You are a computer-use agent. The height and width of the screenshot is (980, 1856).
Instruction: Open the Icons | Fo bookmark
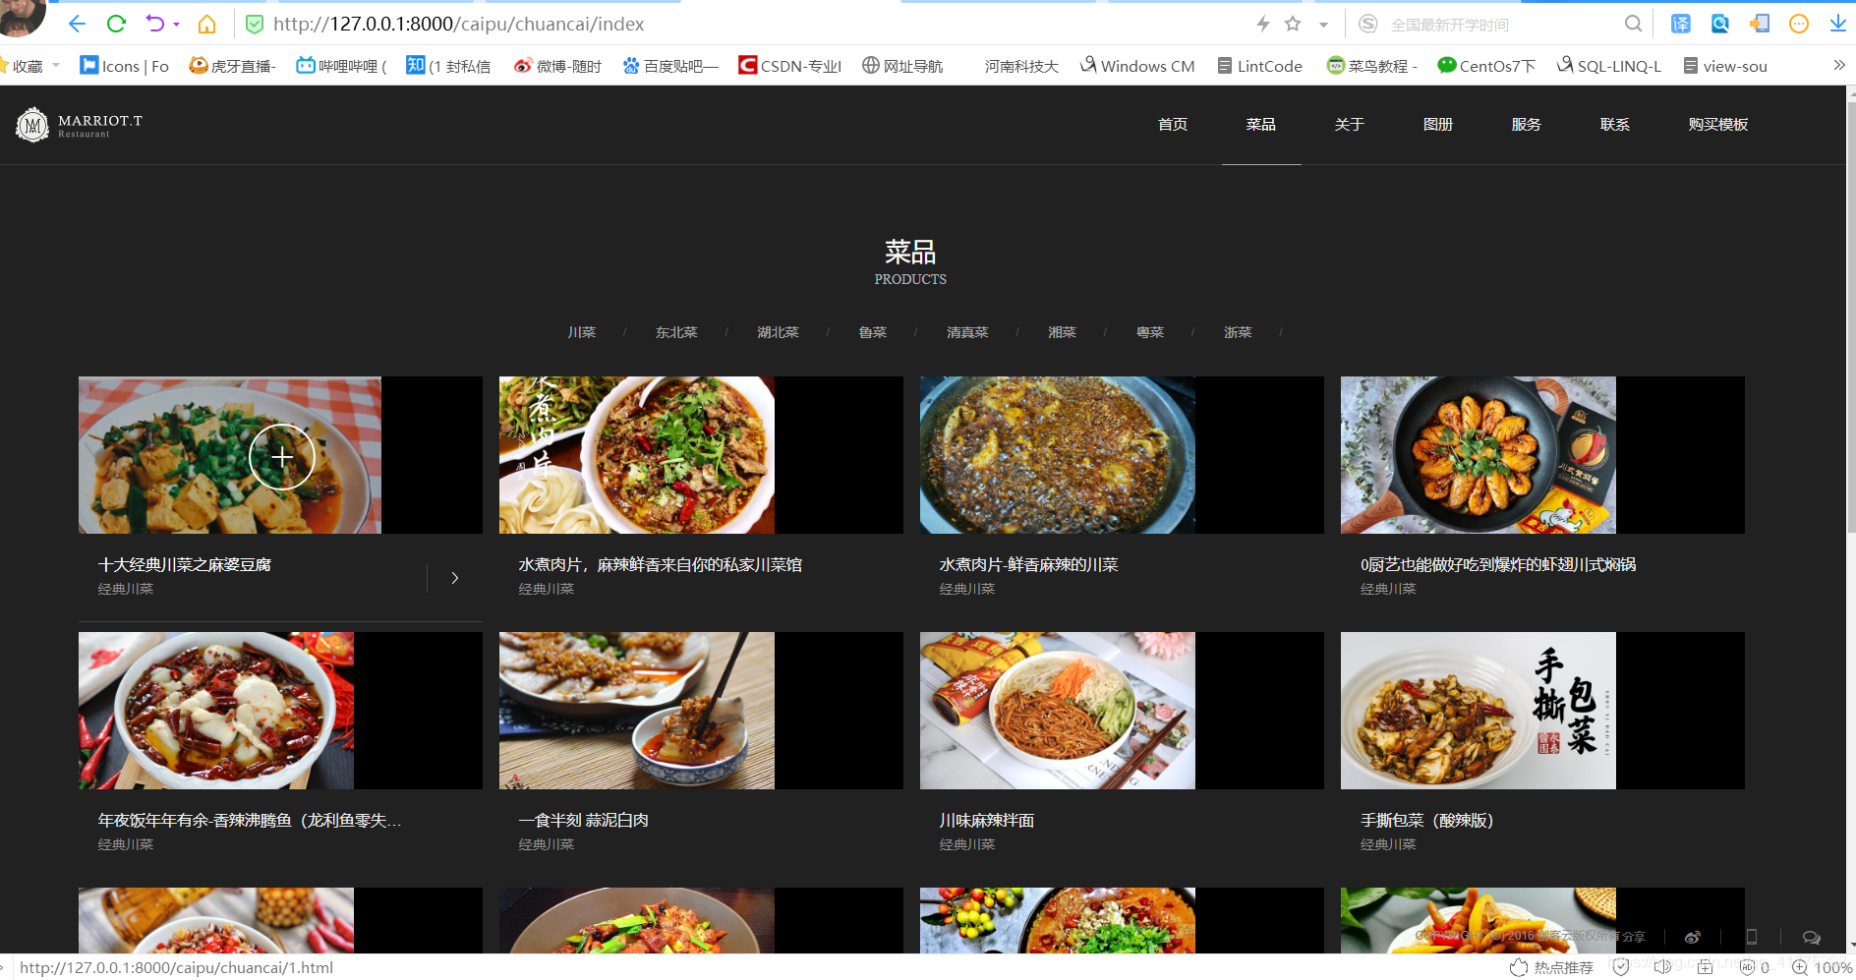click(125, 66)
